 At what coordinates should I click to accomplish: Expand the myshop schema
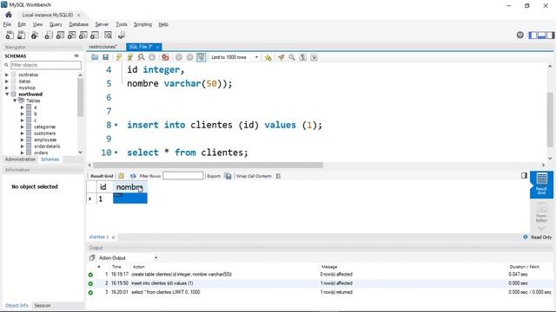pos(7,88)
